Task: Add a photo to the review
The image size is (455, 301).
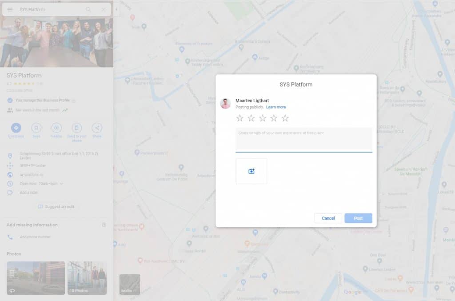Action: [251, 171]
